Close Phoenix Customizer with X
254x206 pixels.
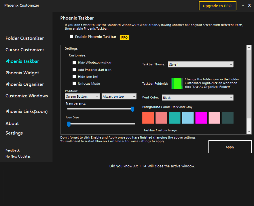249,5
